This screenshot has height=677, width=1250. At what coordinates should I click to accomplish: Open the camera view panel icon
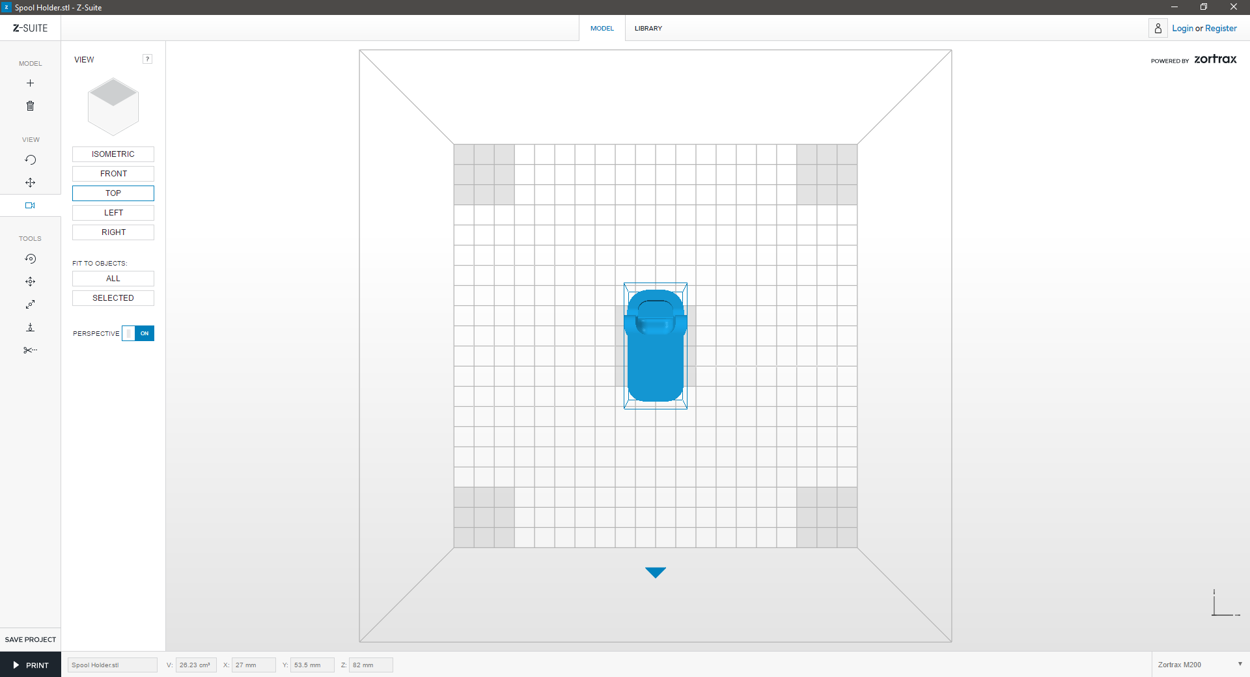[30, 206]
